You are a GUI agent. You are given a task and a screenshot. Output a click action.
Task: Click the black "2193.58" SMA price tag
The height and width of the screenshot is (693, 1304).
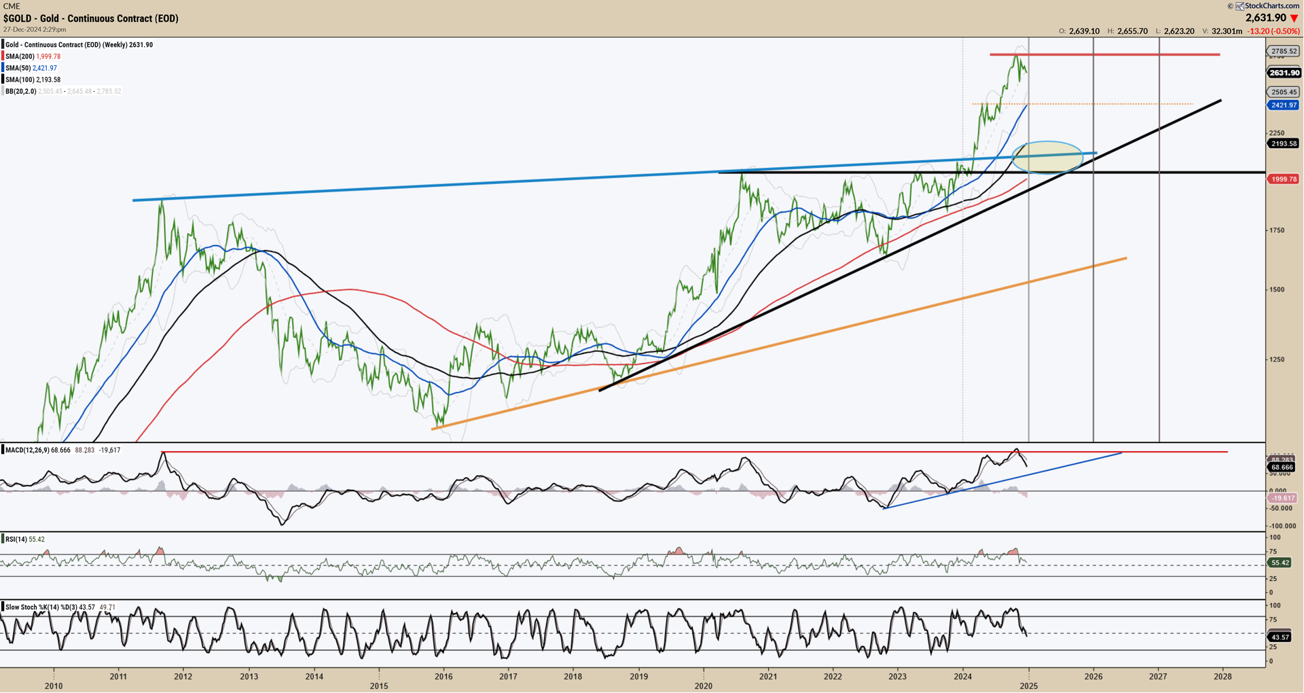(x=1284, y=143)
